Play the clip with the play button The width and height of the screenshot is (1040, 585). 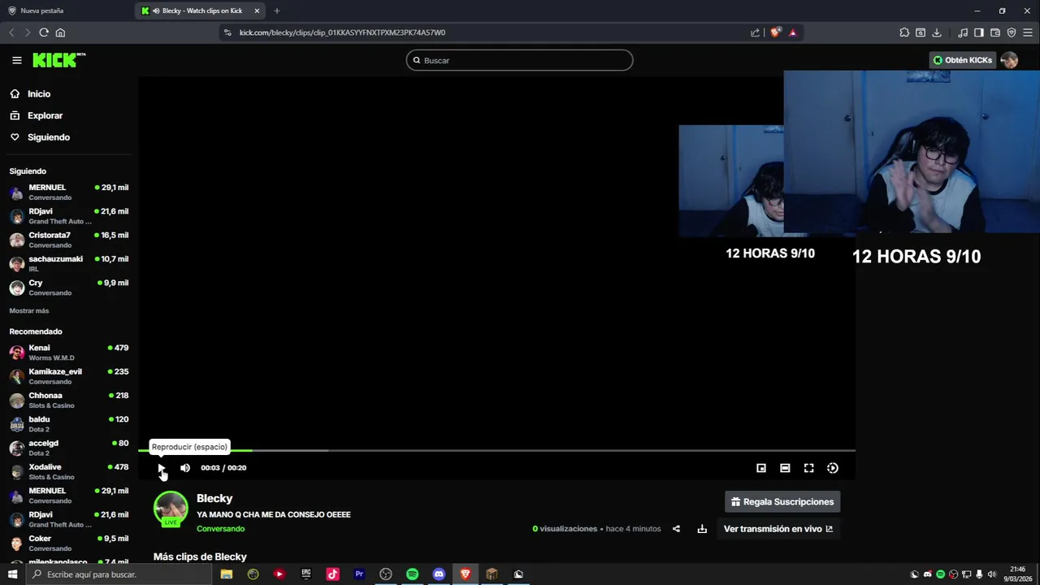tap(162, 468)
